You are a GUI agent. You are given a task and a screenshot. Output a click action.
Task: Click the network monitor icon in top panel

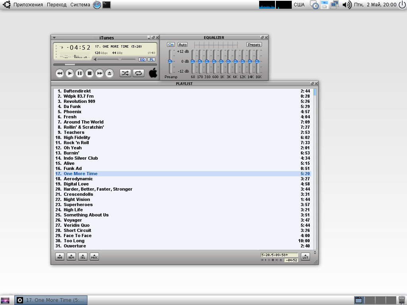pos(334,5)
